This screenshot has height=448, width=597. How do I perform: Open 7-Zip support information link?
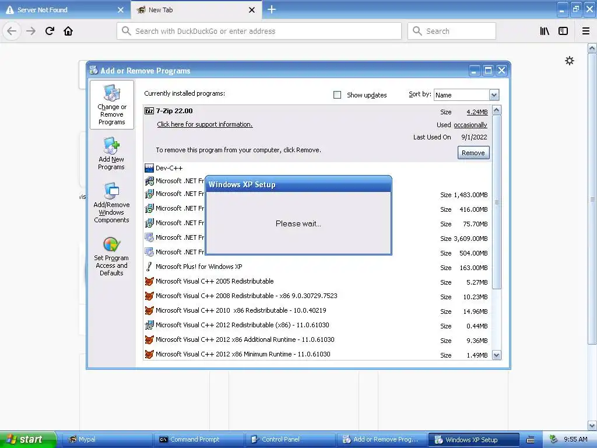tap(205, 124)
